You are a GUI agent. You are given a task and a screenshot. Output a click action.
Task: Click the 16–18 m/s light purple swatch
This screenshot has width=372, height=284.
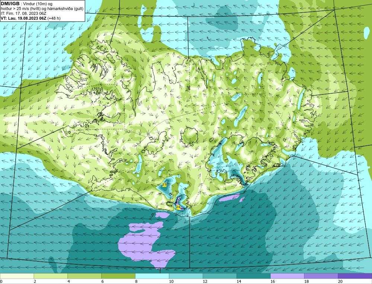pos(287,276)
